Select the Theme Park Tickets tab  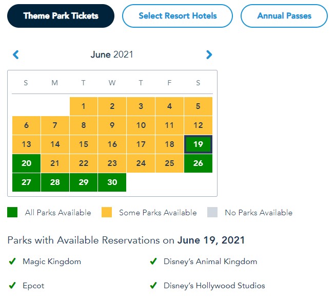click(x=61, y=16)
